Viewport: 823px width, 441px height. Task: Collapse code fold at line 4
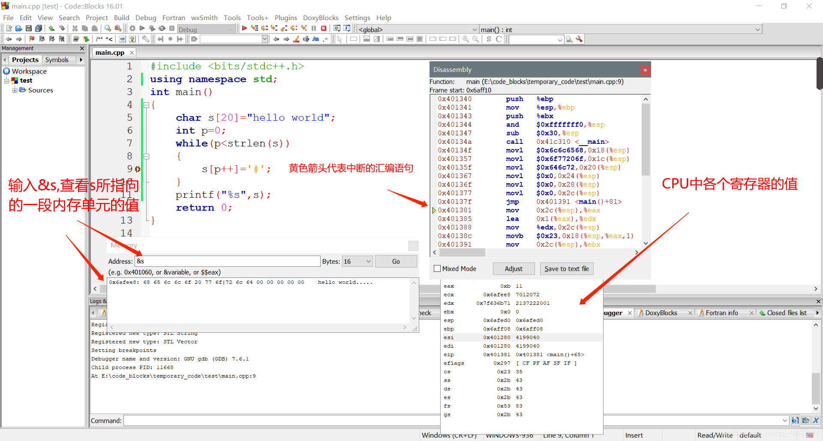(x=146, y=105)
